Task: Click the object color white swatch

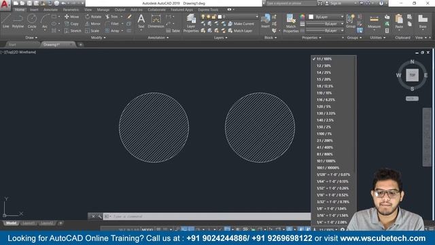Action: click(311, 17)
